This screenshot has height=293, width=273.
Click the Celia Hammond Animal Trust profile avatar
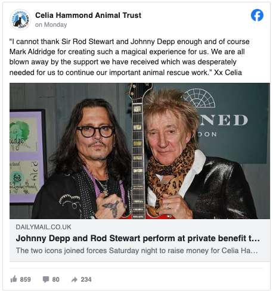(x=20, y=20)
